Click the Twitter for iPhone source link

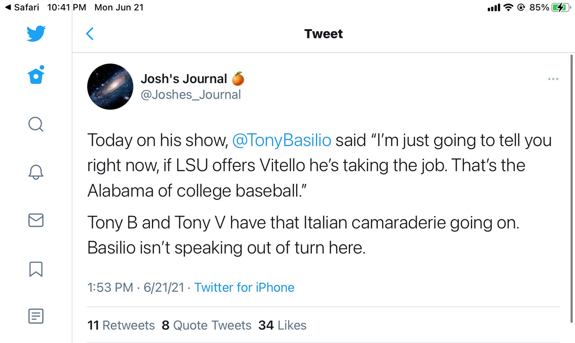(244, 288)
